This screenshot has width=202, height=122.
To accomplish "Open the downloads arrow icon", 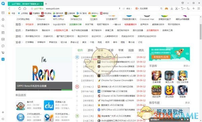I will click(x=172, y=8).
